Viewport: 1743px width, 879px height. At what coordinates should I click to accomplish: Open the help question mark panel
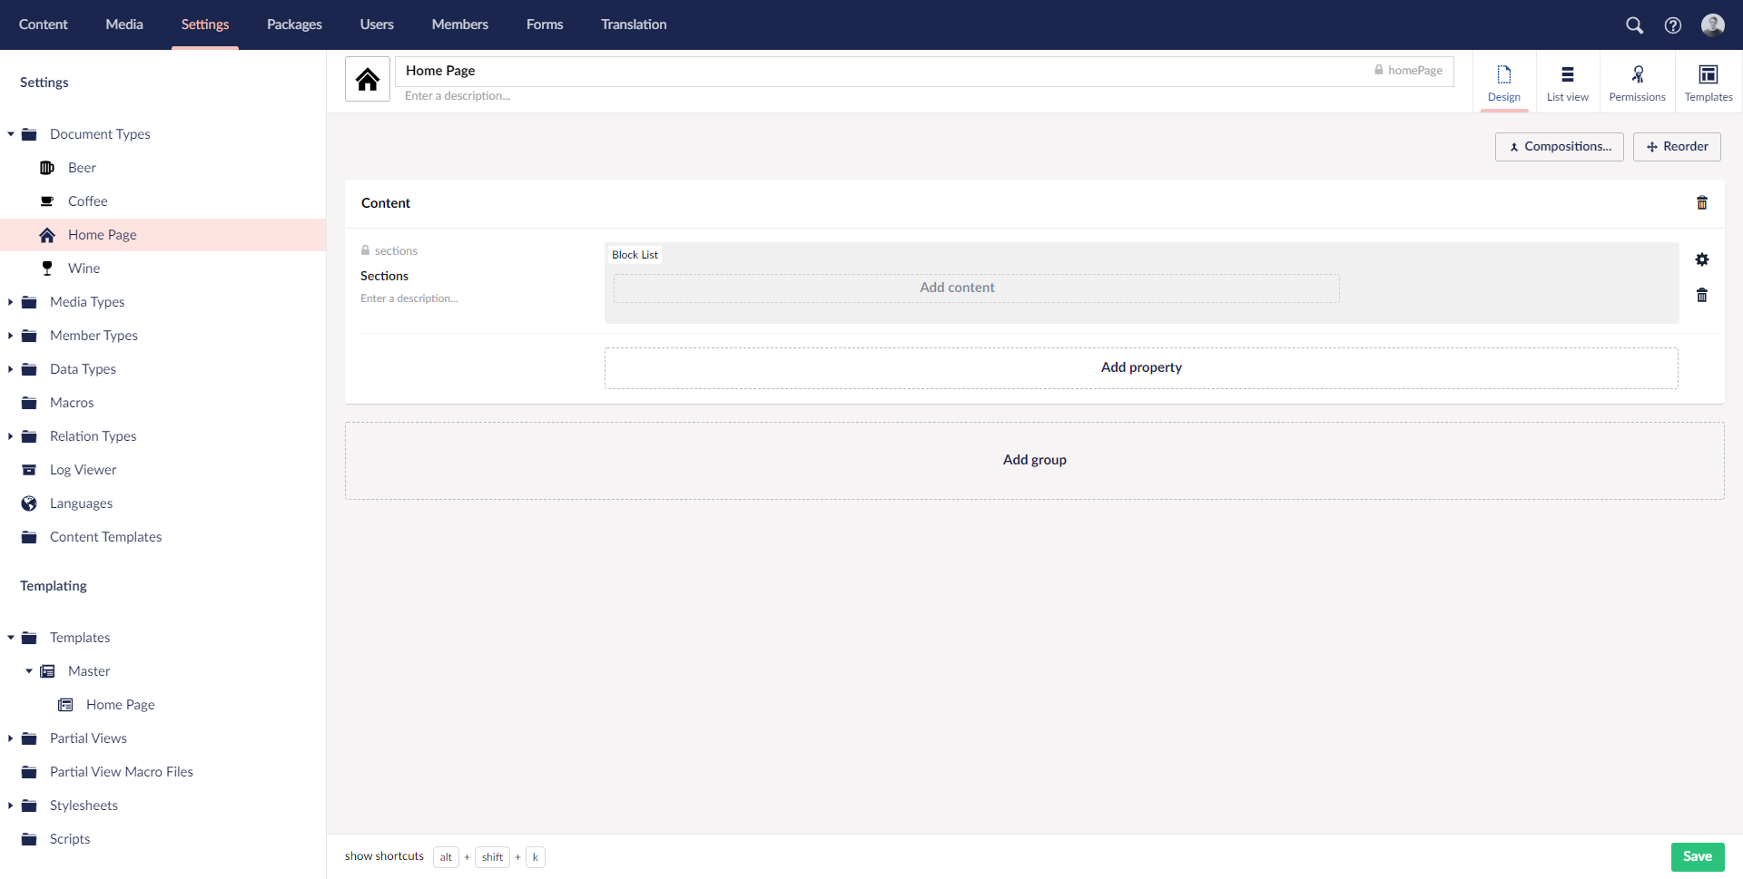1675,24
